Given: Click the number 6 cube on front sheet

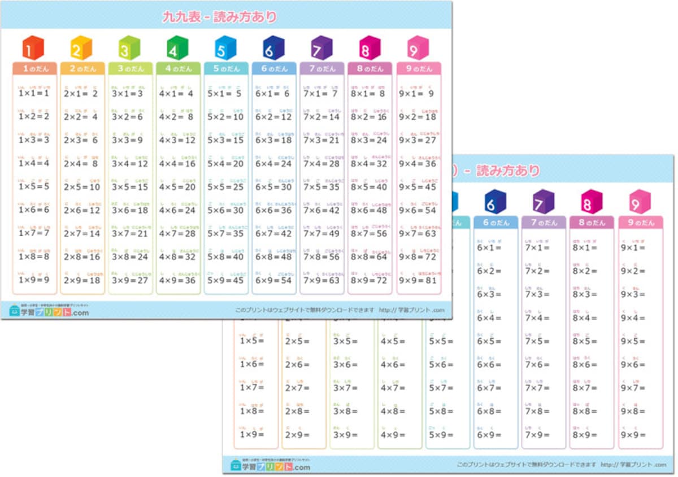Looking at the screenshot, I should coord(273,48).
